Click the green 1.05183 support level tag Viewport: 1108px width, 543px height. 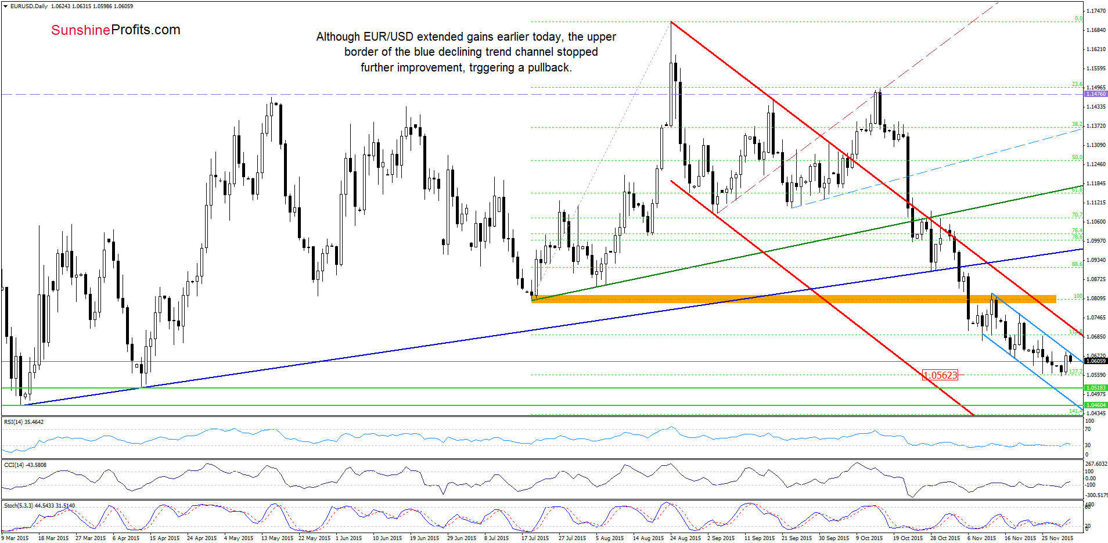point(1096,387)
